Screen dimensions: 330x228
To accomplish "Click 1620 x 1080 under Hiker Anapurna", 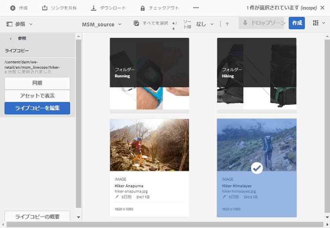I will 124,209.
